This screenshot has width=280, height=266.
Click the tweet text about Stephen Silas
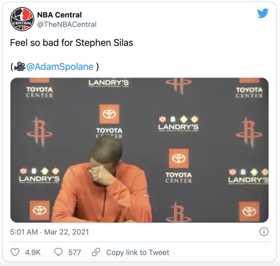[x=72, y=43]
